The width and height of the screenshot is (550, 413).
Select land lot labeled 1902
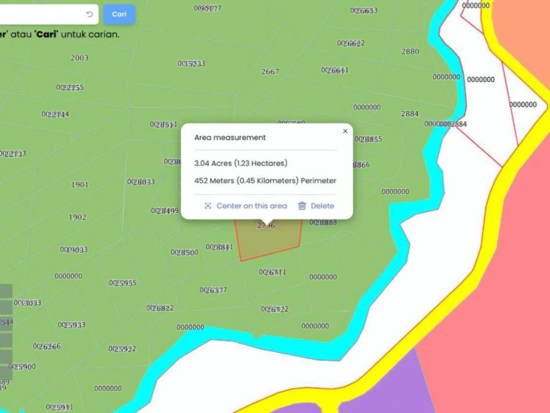(77, 217)
